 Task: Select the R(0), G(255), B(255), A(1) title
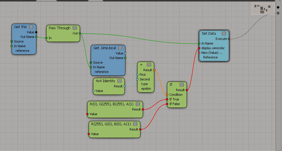click(112, 104)
